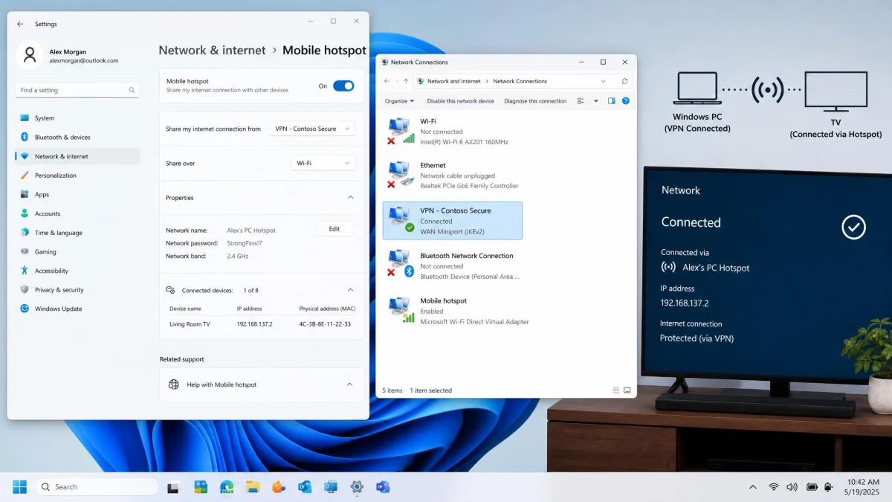Screen dimensions: 892x502
Task: Open System in Settings sidebar
Action: (x=77, y=118)
